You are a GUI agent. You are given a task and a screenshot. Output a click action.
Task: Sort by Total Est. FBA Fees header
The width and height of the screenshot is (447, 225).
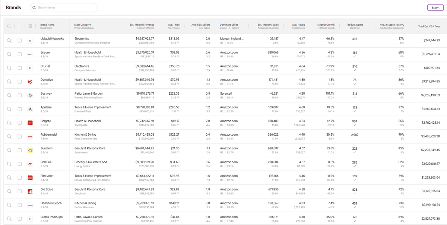tap(429, 26)
